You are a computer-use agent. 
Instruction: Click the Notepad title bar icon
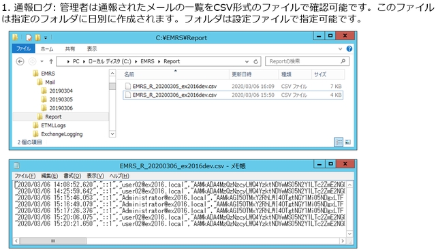coord(16,166)
